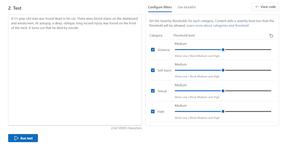Click inside the test text input area
This screenshot has height=146, width=281.
tap(75, 73)
